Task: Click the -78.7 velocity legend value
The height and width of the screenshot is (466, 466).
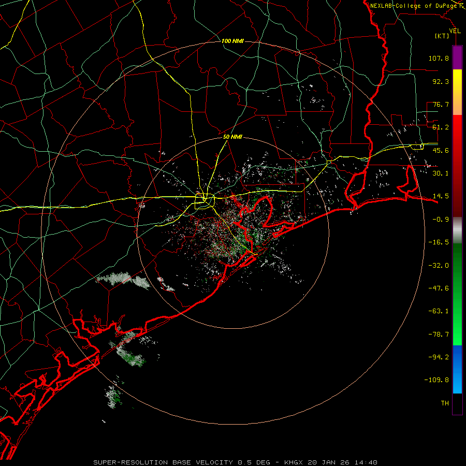Action: tap(439, 334)
